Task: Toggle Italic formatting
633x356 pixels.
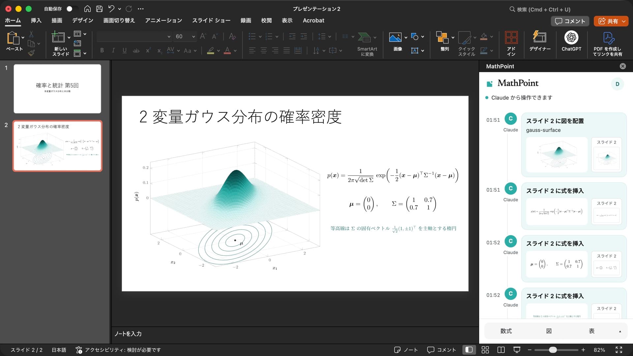Action: pyautogui.click(x=113, y=50)
